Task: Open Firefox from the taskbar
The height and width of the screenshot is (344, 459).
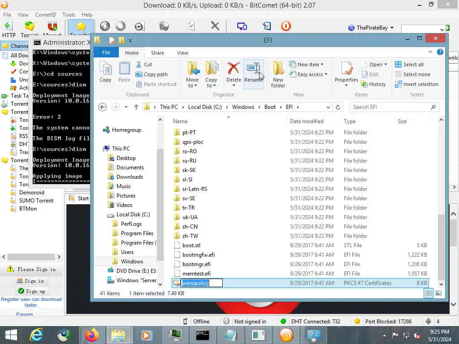Action: point(91,335)
